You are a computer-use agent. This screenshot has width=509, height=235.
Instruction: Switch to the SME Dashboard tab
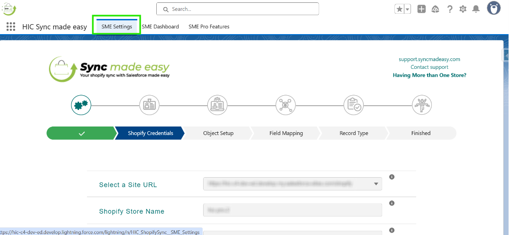161,27
